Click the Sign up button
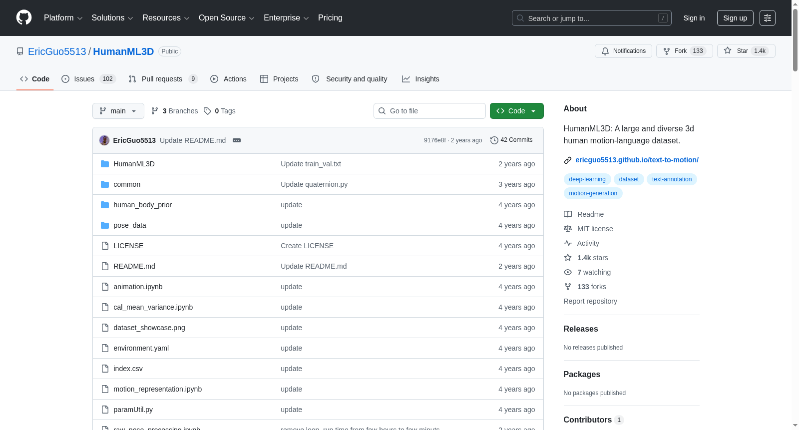Screen dimensions: 799x430 (735, 18)
